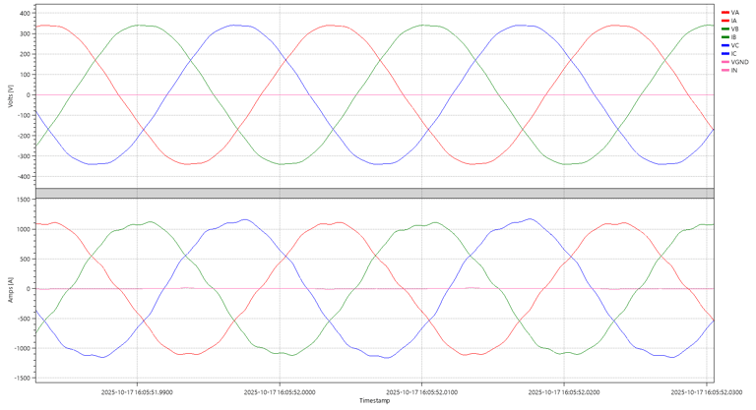This screenshot has width=756, height=410.
Task: Click the 1500 tick on Amps axis
Action: point(24,200)
